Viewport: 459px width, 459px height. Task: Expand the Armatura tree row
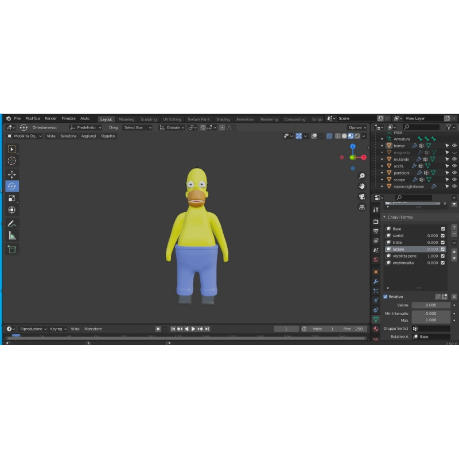[x=382, y=139]
